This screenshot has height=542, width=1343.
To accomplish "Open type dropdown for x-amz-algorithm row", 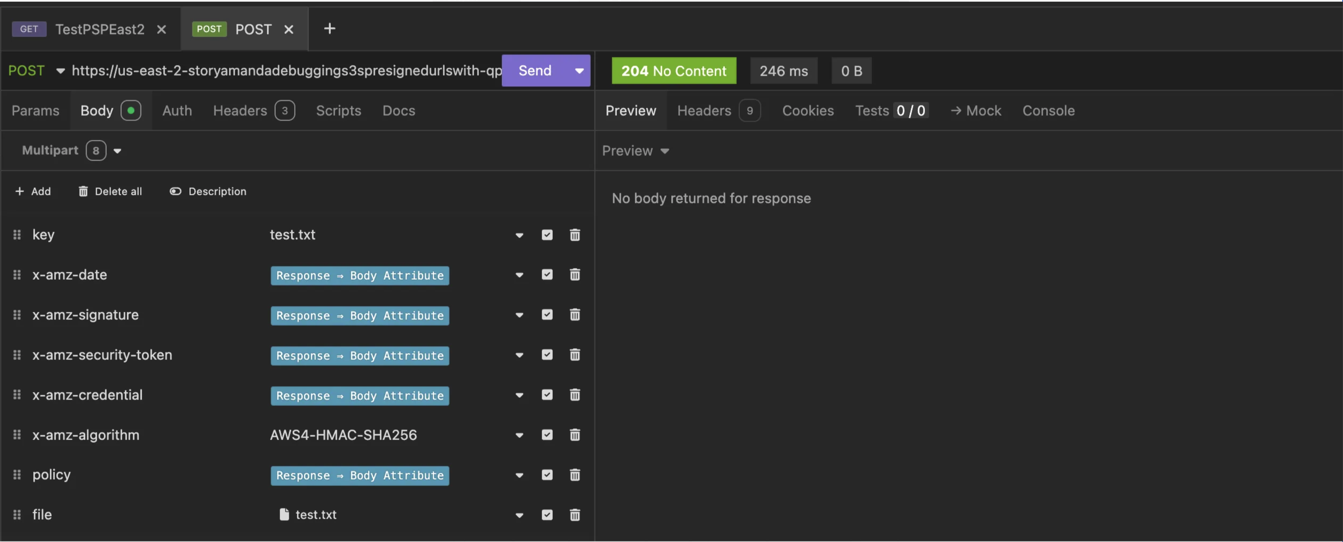I will (519, 435).
